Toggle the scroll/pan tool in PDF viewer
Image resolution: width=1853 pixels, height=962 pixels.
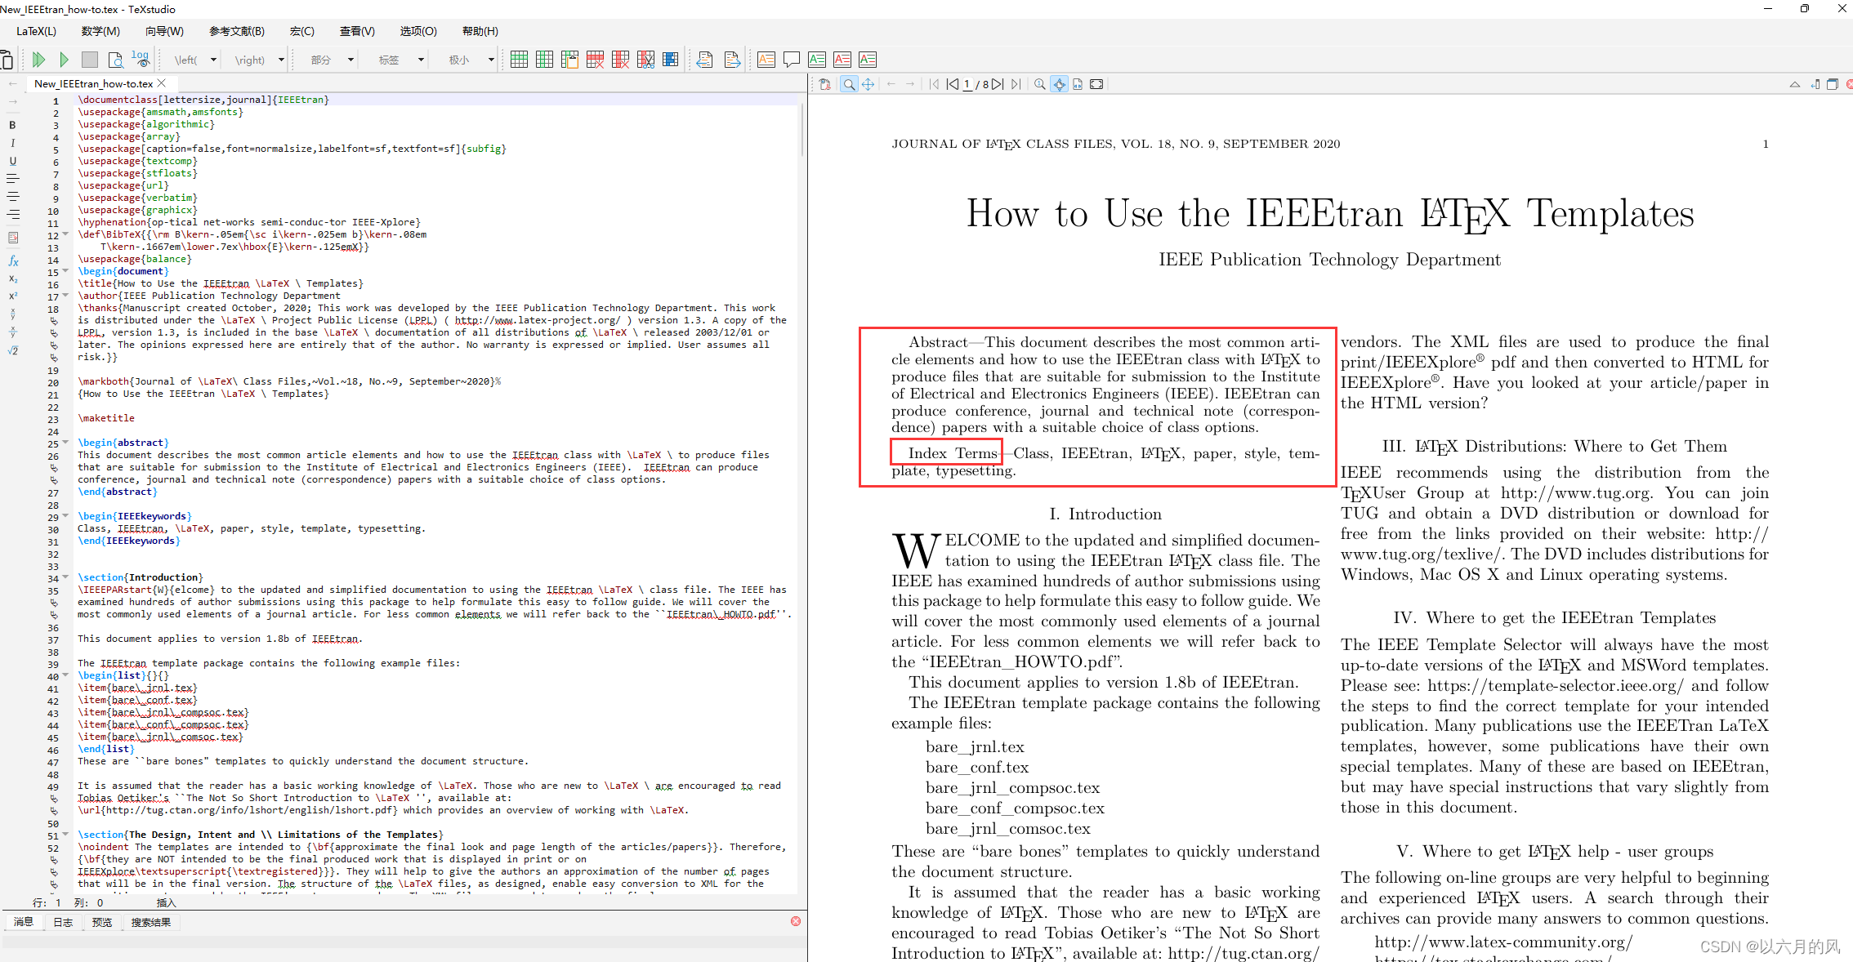pos(868,84)
